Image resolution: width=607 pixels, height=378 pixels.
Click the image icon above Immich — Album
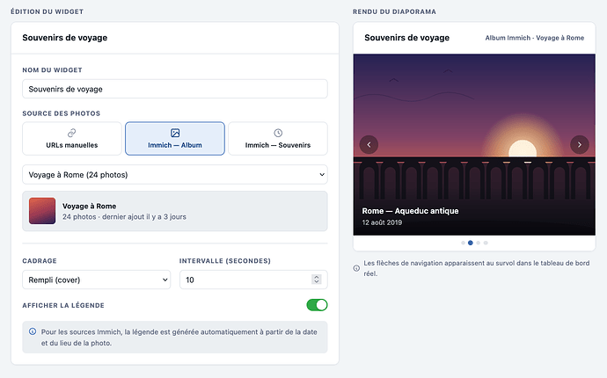pyautogui.click(x=175, y=133)
